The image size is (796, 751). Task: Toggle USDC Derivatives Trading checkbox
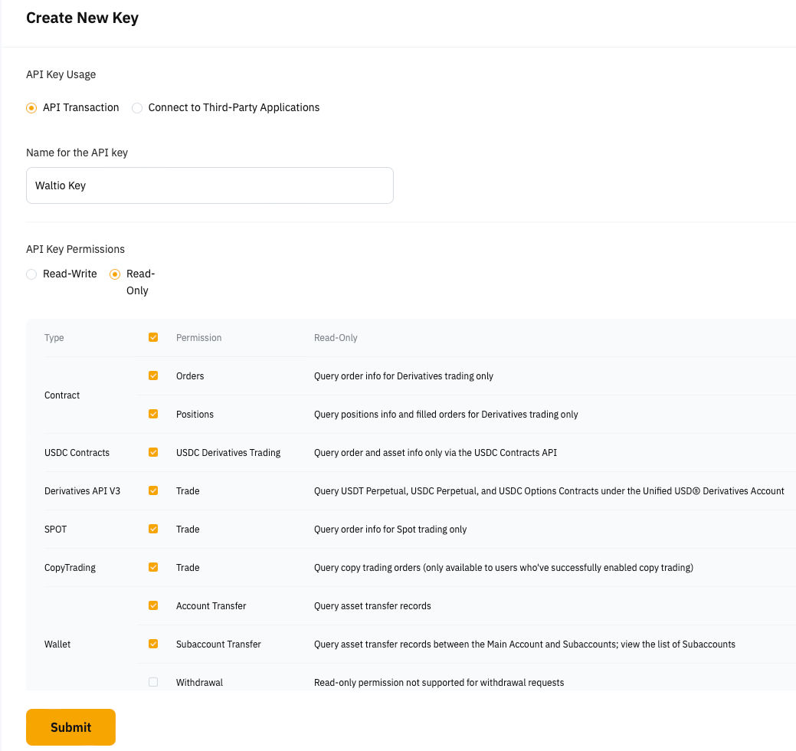point(153,452)
